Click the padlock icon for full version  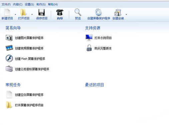[x=89, y=48]
